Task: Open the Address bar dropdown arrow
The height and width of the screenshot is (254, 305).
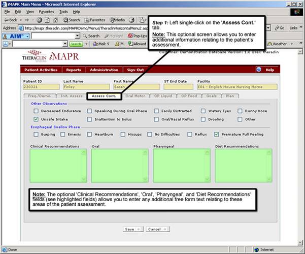Action: (268, 28)
